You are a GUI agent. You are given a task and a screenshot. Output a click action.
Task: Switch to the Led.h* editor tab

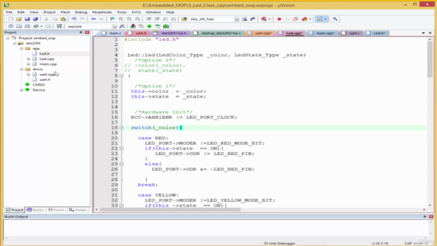point(376,33)
